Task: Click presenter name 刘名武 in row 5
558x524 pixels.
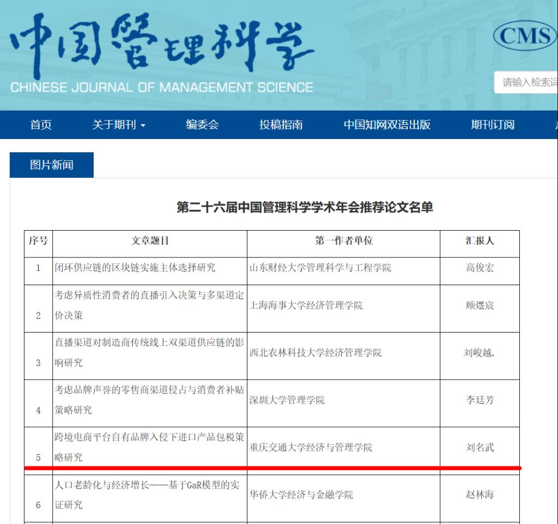Action: point(480,448)
